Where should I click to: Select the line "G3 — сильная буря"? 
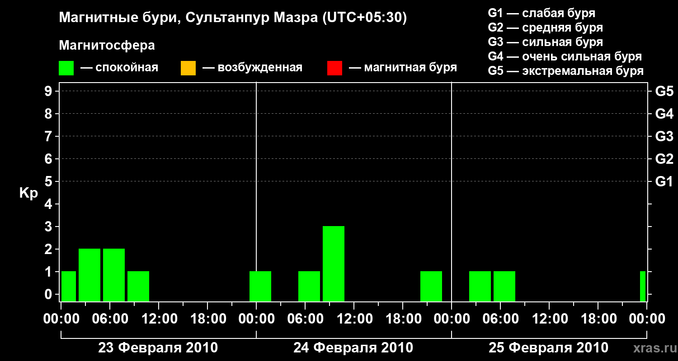546,42
